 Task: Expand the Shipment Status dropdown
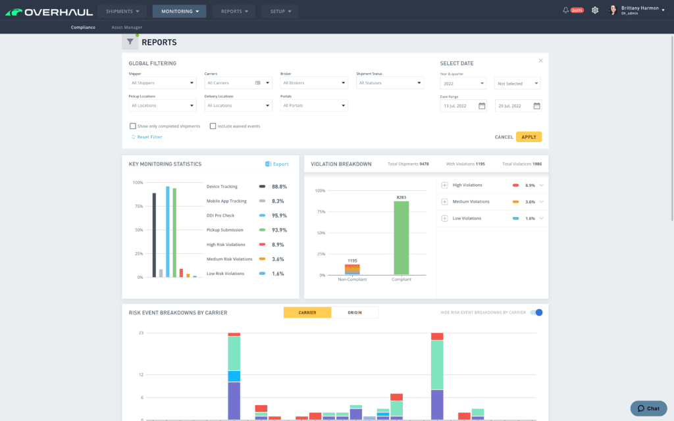point(389,84)
